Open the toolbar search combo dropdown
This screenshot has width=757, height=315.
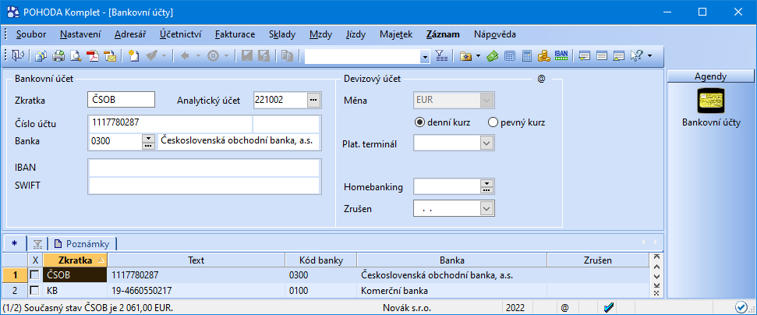tap(425, 56)
